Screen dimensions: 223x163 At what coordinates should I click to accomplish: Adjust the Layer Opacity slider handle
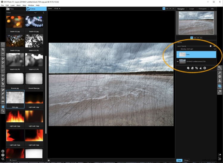[211, 46]
